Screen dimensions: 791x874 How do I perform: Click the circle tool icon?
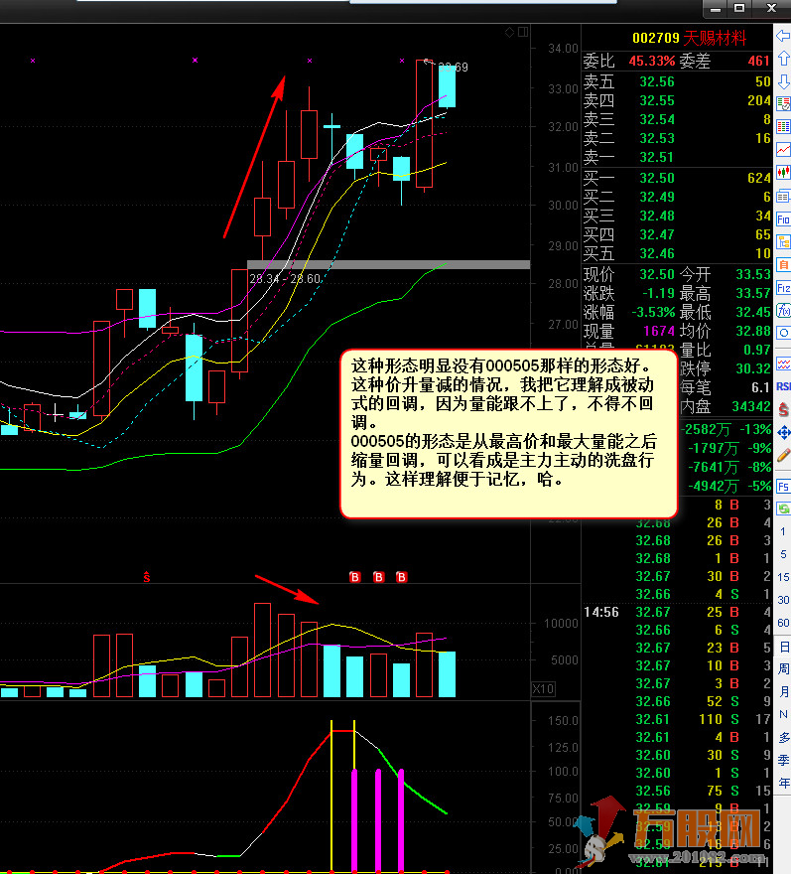pyautogui.click(x=783, y=334)
